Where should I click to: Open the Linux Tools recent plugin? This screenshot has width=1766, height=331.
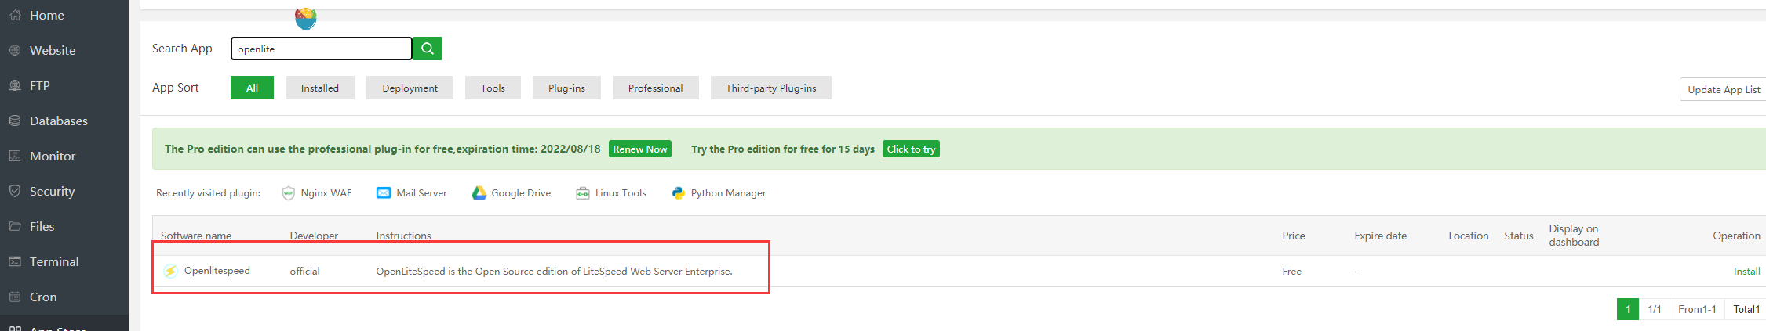click(611, 193)
